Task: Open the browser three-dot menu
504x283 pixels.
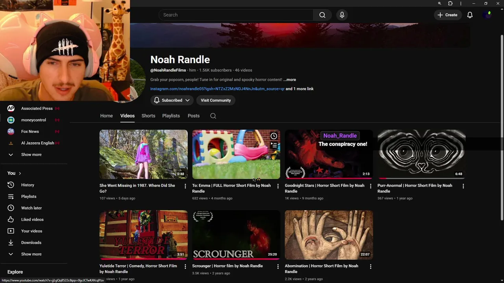Action: coord(461,4)
